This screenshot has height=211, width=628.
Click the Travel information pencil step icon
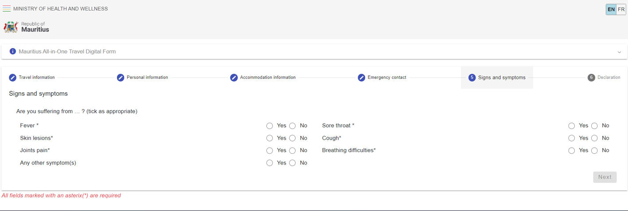point(12,78)
